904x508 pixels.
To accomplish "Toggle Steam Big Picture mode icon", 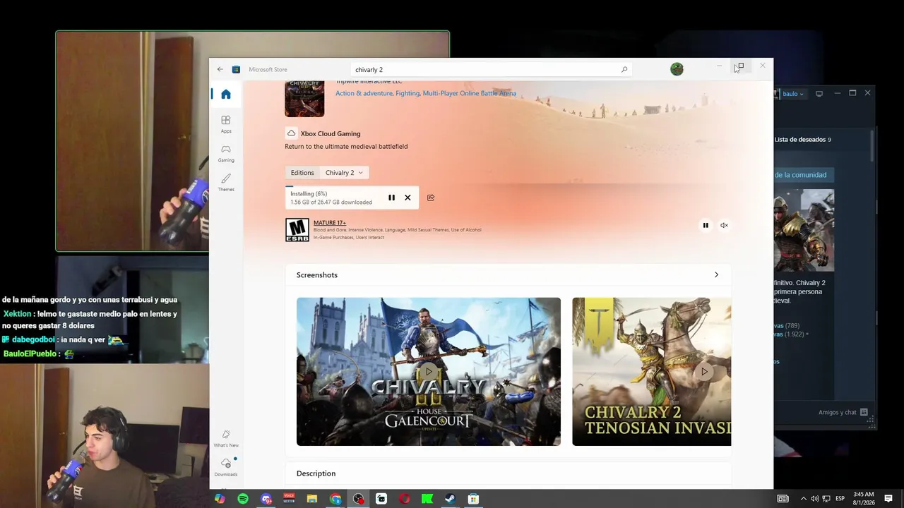I will tap(819, 93).
